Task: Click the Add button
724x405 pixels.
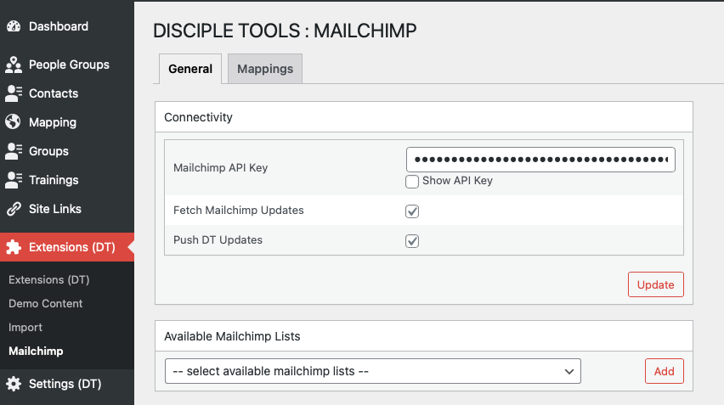Action: click(664, 371)
